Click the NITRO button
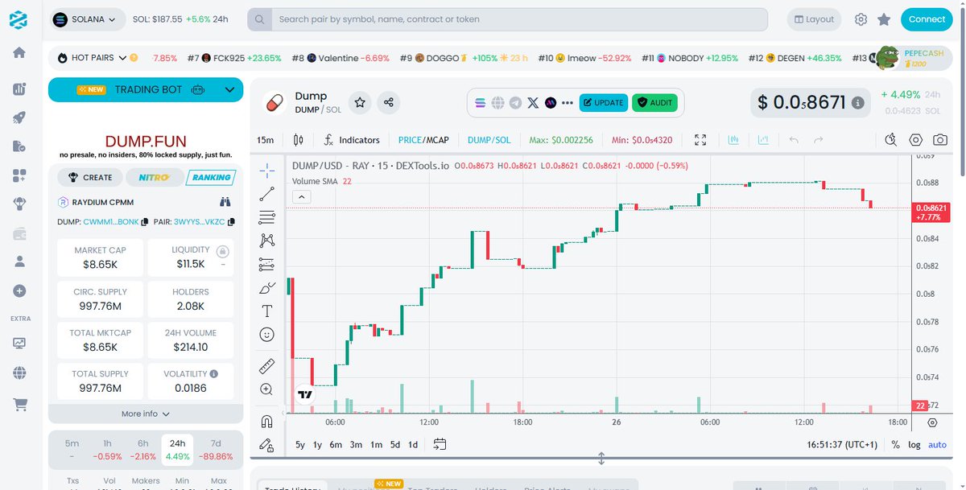 (x=154, y=177)
